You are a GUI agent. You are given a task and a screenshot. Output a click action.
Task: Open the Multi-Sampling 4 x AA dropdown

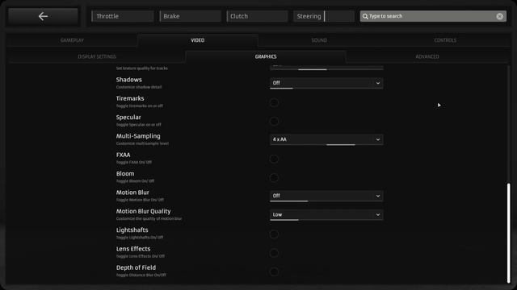pyautogui.click(x=326, y=139)
